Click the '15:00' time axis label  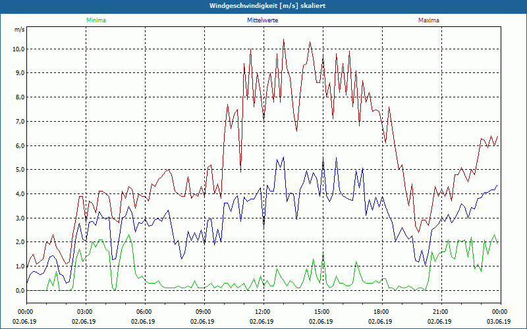(x=323, y=312)
